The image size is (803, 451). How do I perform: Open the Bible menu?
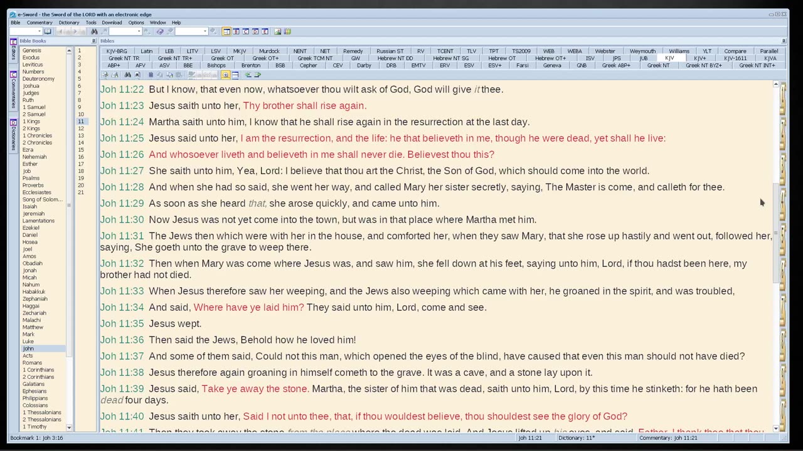15,23
